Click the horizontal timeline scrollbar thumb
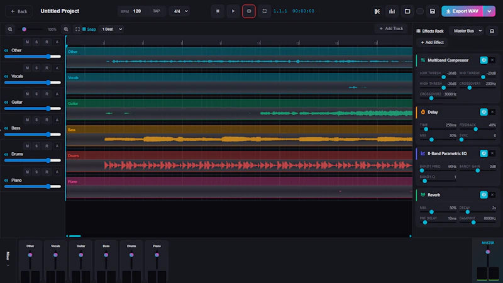The height and width of the screenshot is (283, 503). click(x=75, y=236)
